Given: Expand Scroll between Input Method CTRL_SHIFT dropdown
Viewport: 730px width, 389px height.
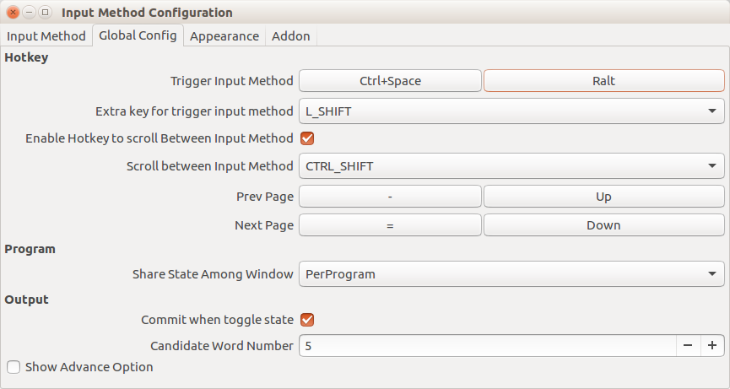Looking at the screenshot, I should [511, 166].
